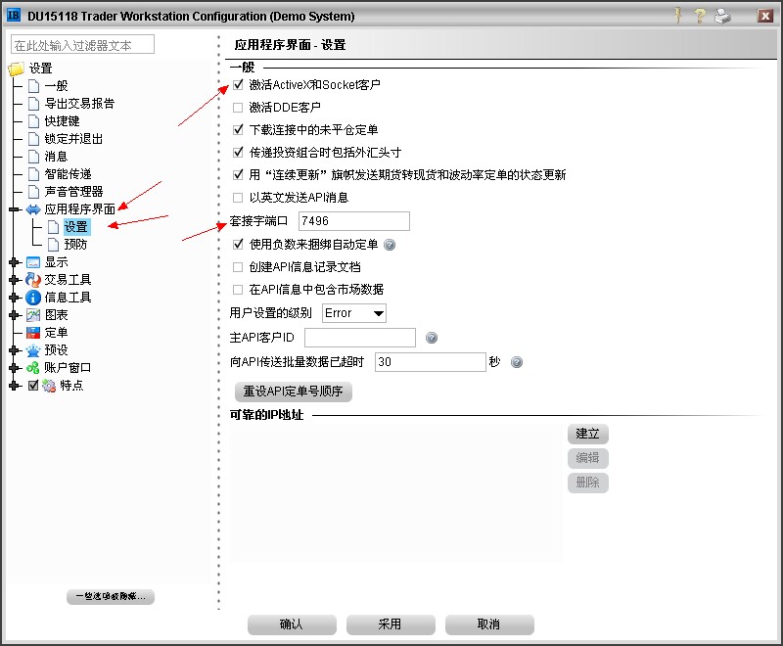Select 声音管理器 in settings tree
Screen dimensions: 783x646
pos(73,192)
